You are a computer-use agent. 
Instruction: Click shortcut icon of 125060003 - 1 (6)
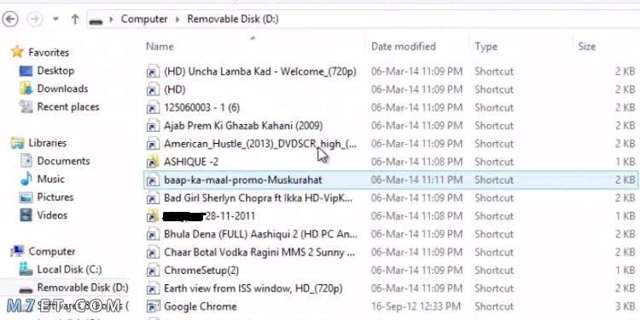pos(153,108)
